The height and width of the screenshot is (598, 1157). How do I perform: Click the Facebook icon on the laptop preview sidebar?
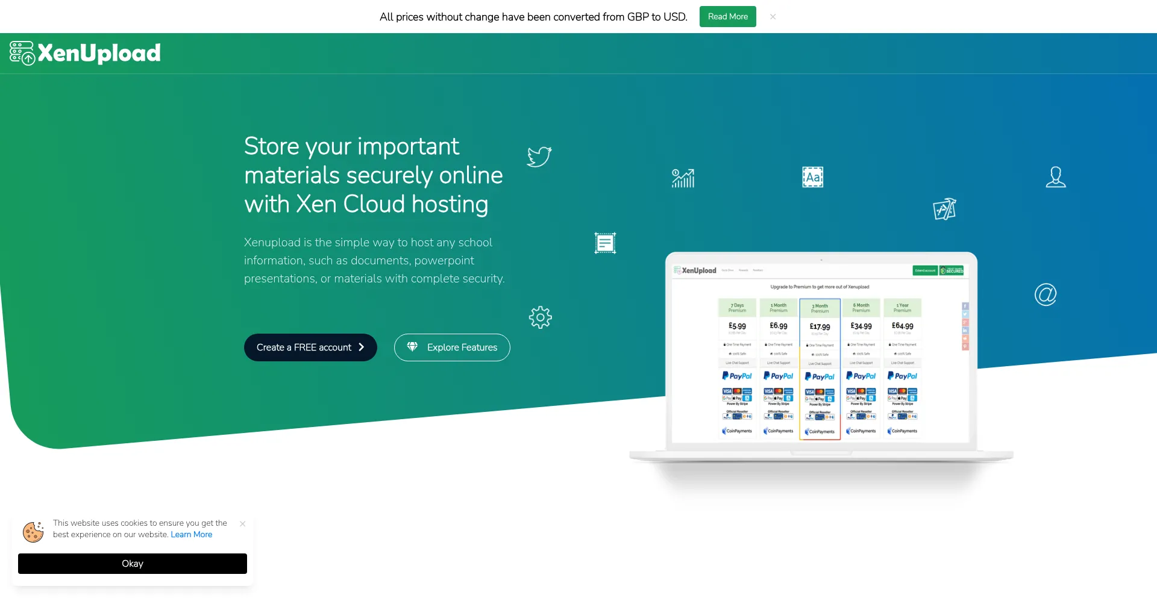point(965,306)
